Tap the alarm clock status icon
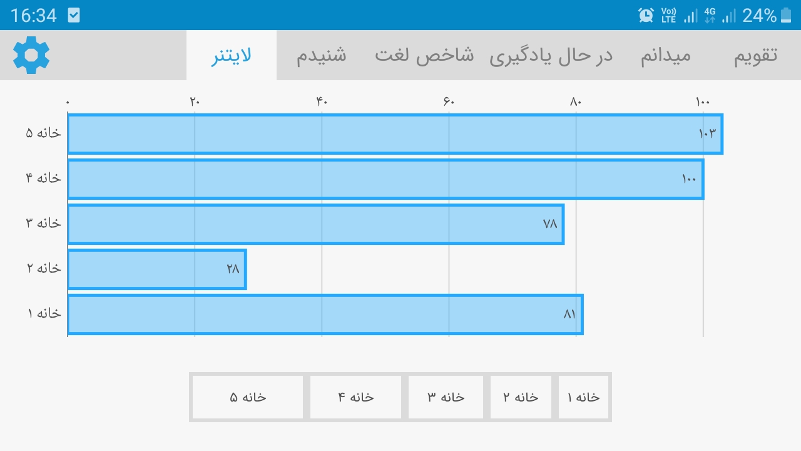The height and width of the screenshot is (451, 801). [x=646, y=15]
